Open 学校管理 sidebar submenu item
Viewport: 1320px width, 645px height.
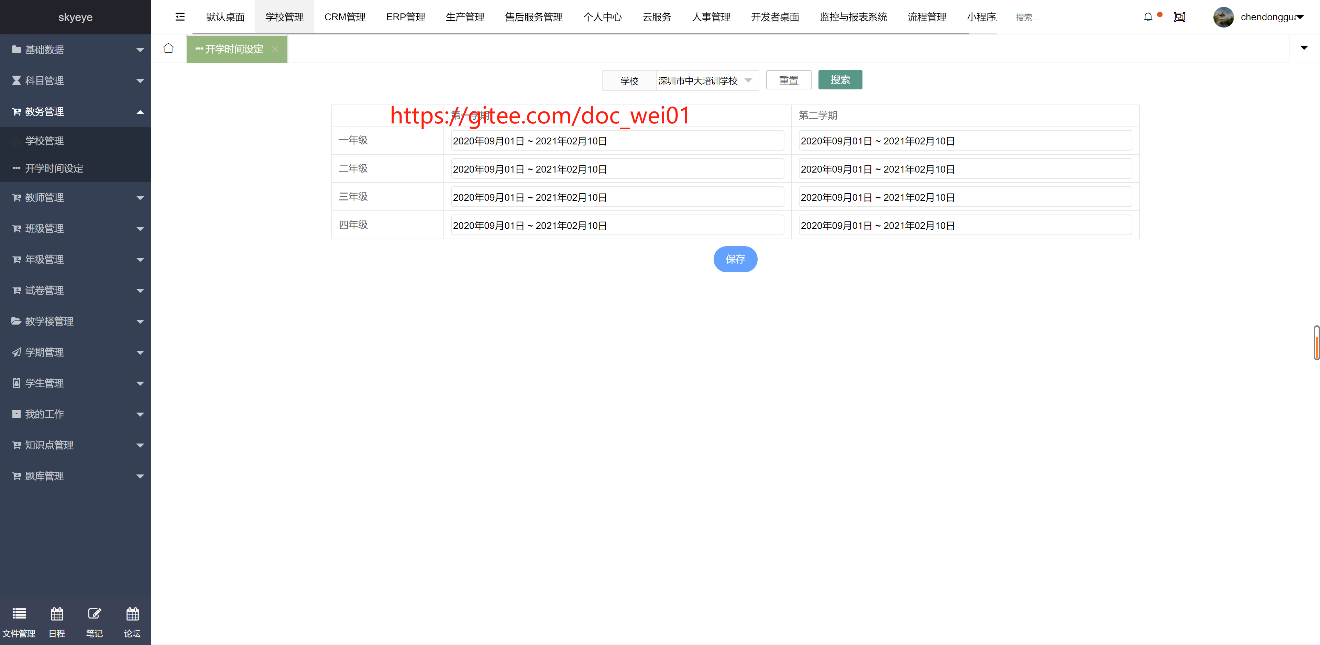tap(75, 141)
